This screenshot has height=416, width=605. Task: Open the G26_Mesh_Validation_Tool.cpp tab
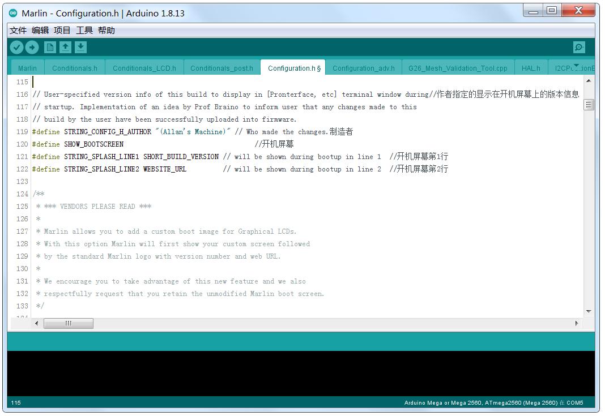(x=457, y=67)
